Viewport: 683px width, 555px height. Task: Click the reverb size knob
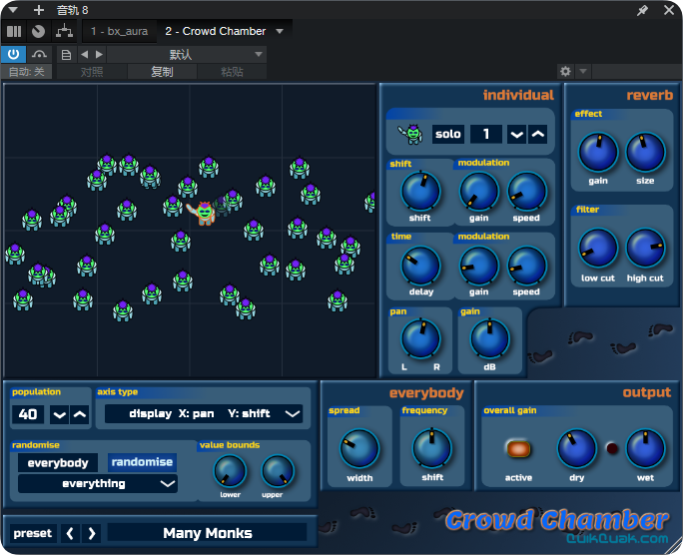point(645,153)
